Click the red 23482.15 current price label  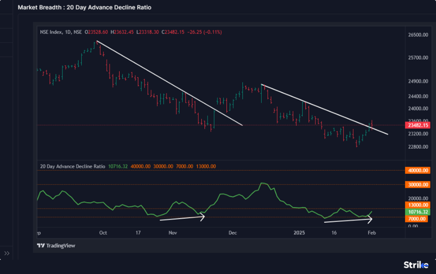point(417,125)
